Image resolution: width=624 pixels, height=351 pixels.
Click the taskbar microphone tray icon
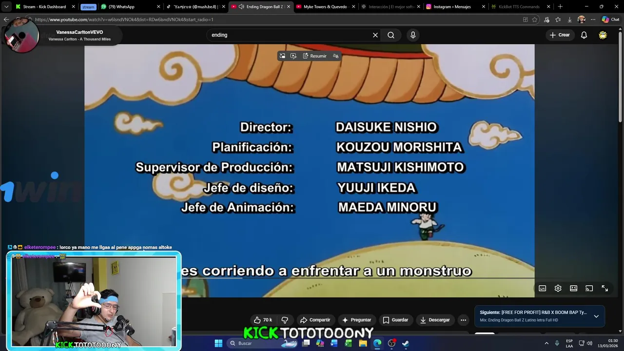[557, 343]
